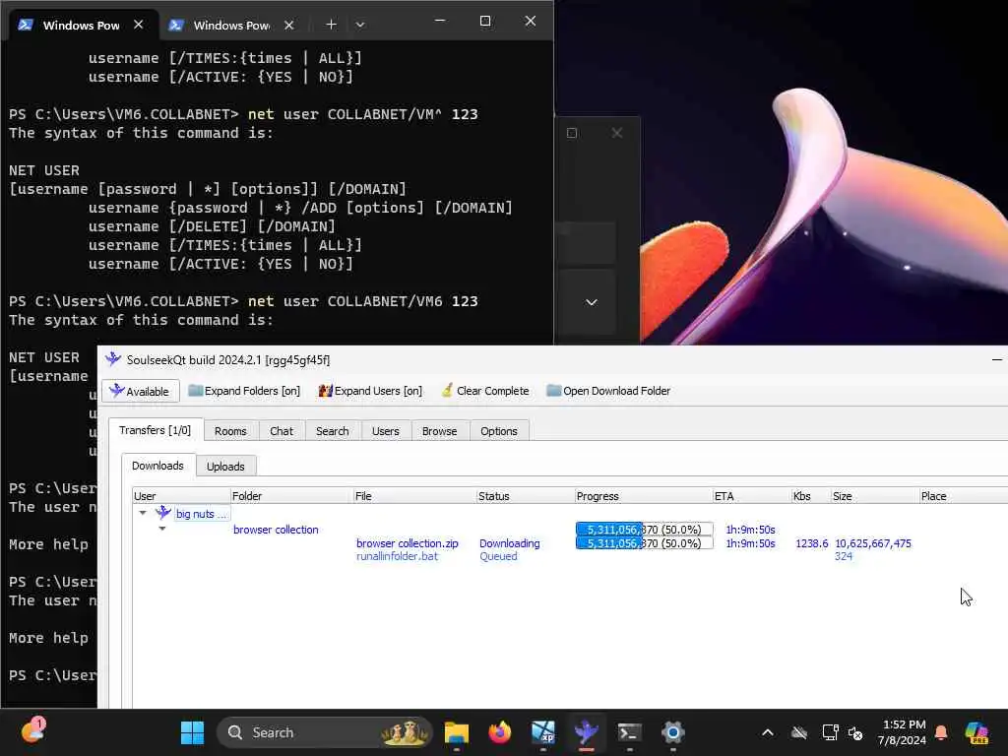Click the chevron in the dark background window
Viewport: 1008px width, 756px height.
coord(592,301)
